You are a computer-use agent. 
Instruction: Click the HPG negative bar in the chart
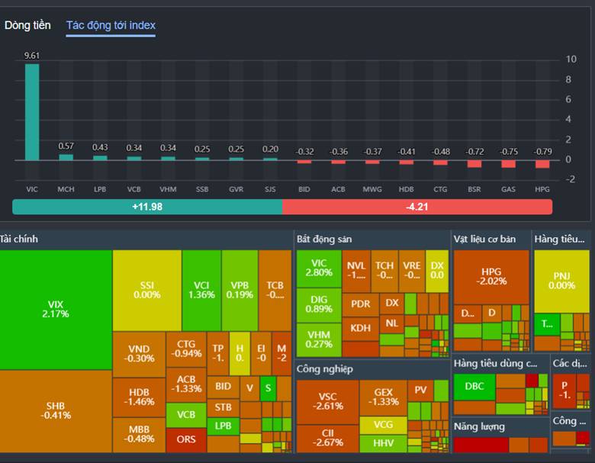pos(542,164)
